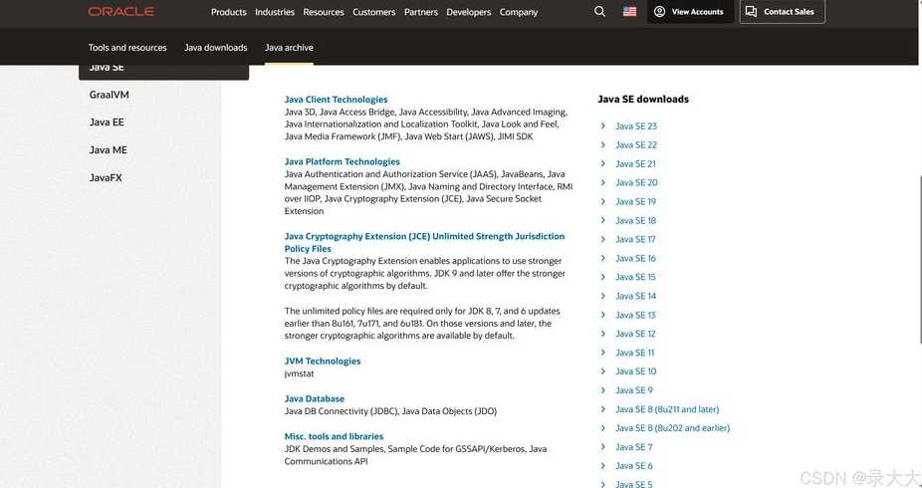The height and width of the screenshot is (488, 922).
Task: Click chevron beside Java SE 17
Action: tap(602, 239)
